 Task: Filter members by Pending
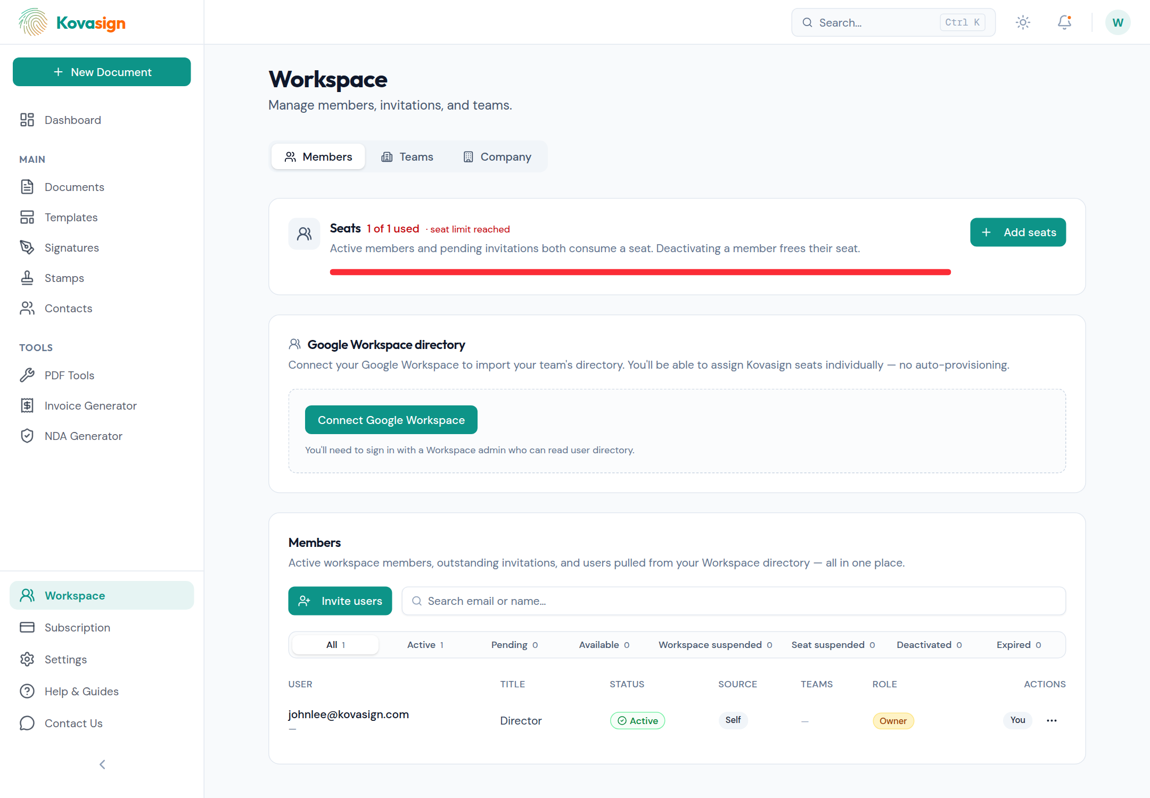click(514, 645)
